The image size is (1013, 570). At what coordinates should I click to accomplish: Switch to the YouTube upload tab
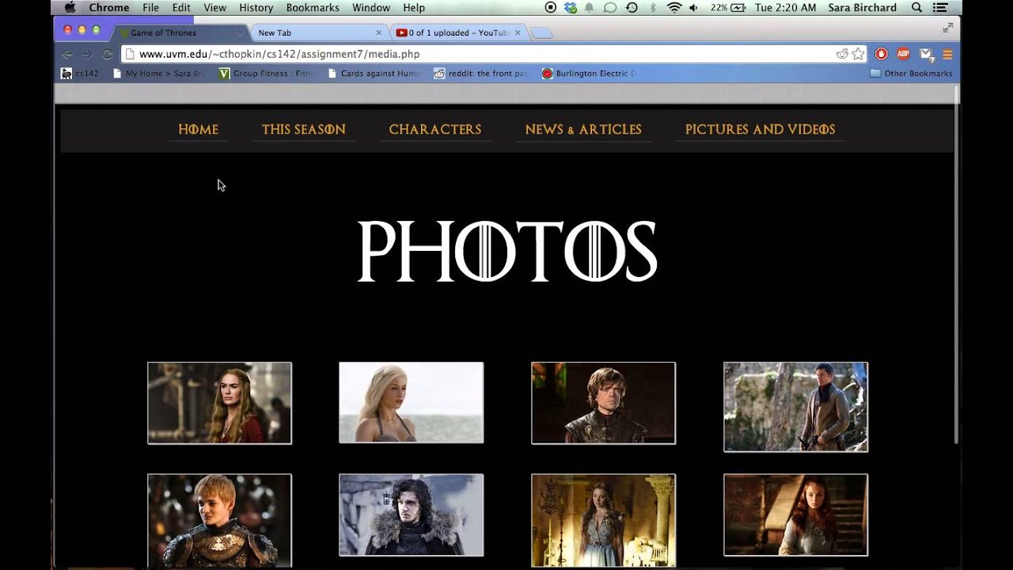coord(457,33)
